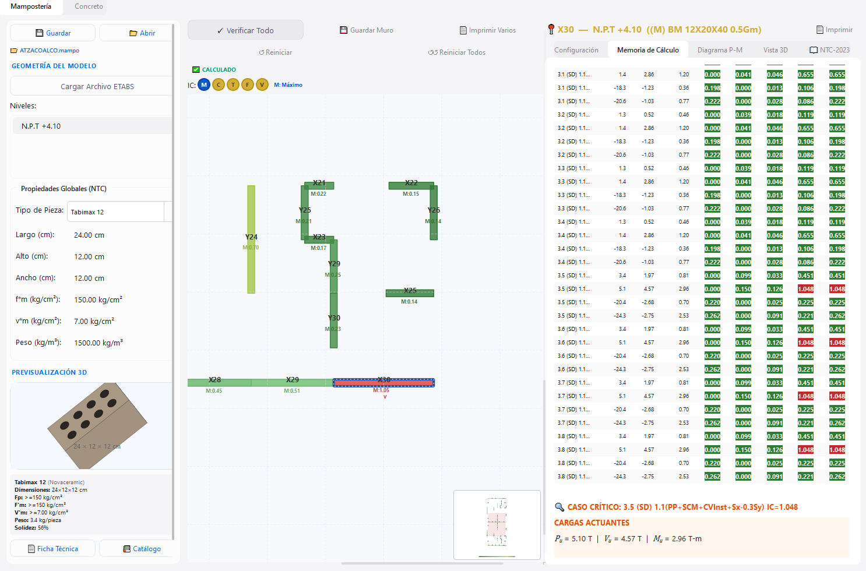
Task: Select the F indicator circle
Action: (x=248, y=85)
